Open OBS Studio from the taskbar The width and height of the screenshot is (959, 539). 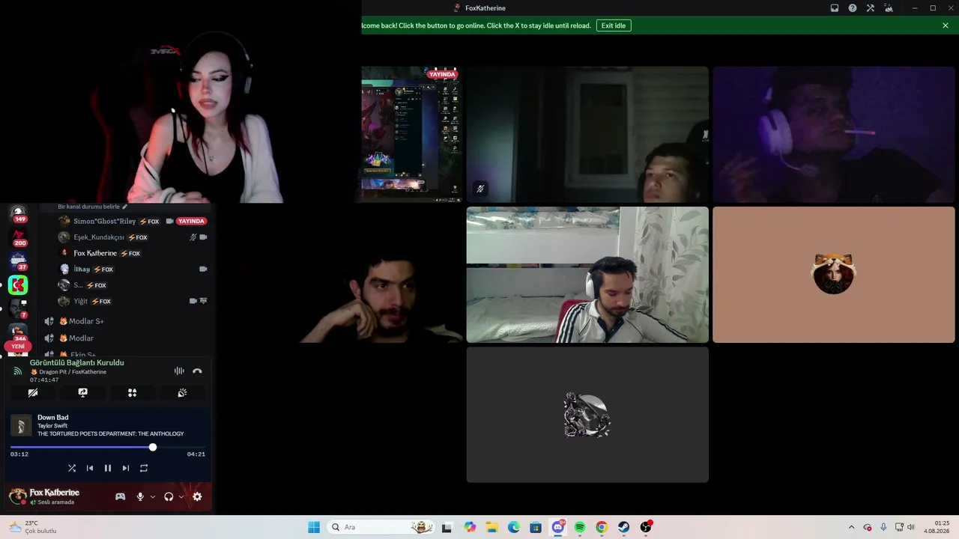[x=646, y=527]
